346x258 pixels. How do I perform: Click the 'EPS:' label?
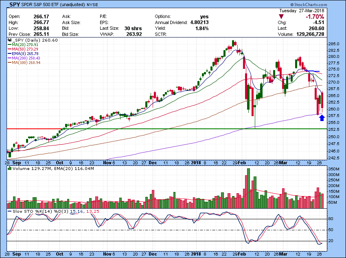[104, 22]
